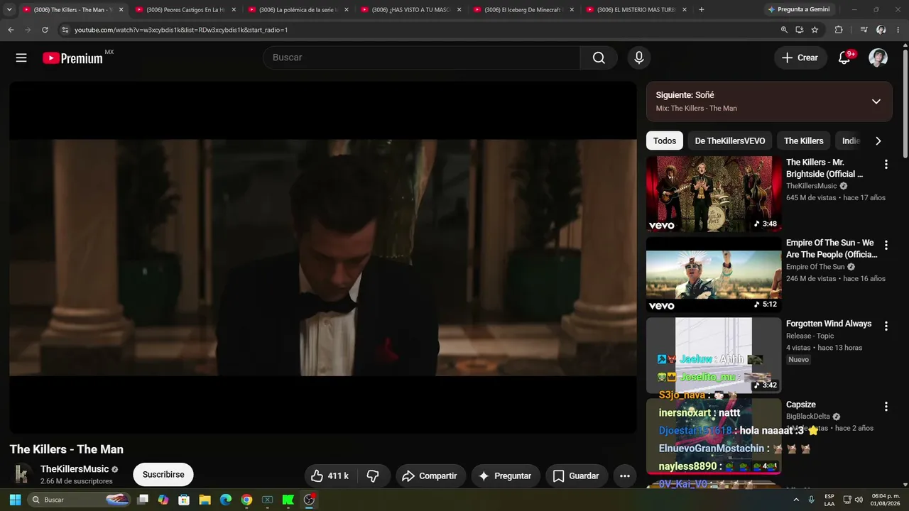Open options for Mr. Brightside video
Viewport: 909px width, 511px height.
(886, 165)
